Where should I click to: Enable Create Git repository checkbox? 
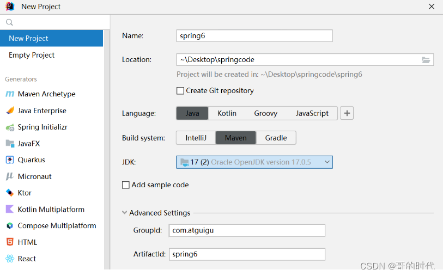pyautogui.click(x=180, y=91)
